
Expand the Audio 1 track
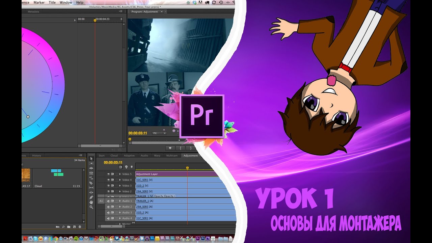(x=120, y=201)
